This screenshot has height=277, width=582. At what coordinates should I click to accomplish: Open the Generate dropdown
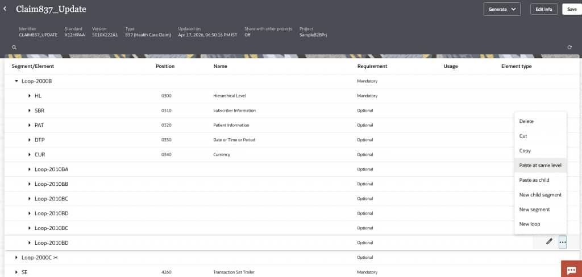coord(502,9)
